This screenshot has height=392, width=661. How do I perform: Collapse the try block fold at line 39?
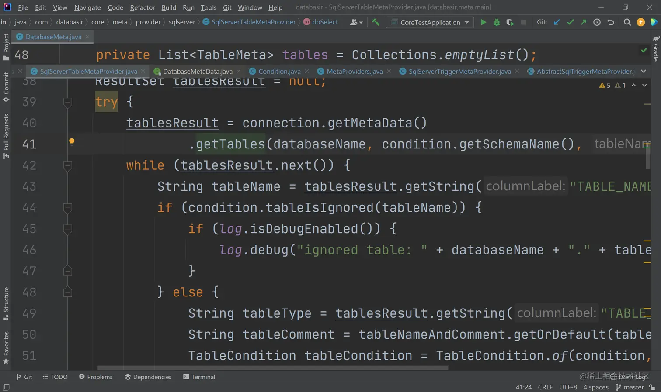tap(67, 102)
